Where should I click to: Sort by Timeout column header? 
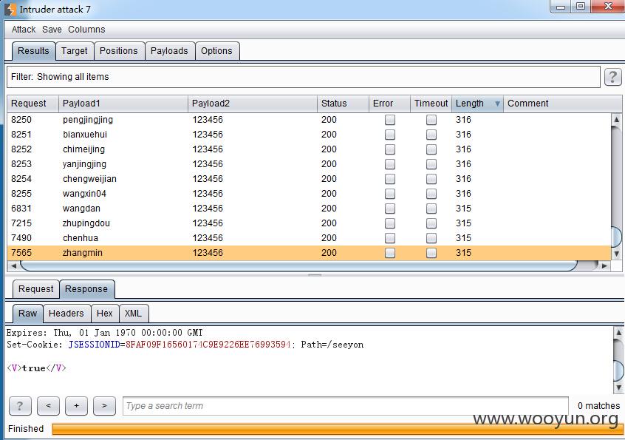coord(431,104)
